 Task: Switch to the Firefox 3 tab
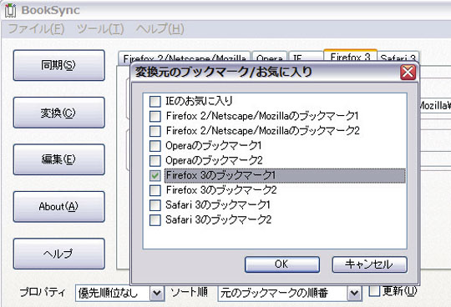tap(350, 56)
